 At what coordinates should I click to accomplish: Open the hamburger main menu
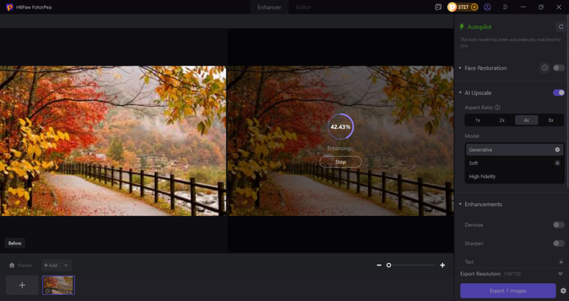click(x=505, y=7)
